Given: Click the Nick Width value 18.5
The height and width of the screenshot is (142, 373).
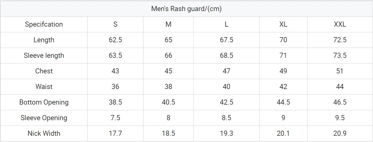Looking at the screenshot, I should pyautogui.click(x=168, y=133).
